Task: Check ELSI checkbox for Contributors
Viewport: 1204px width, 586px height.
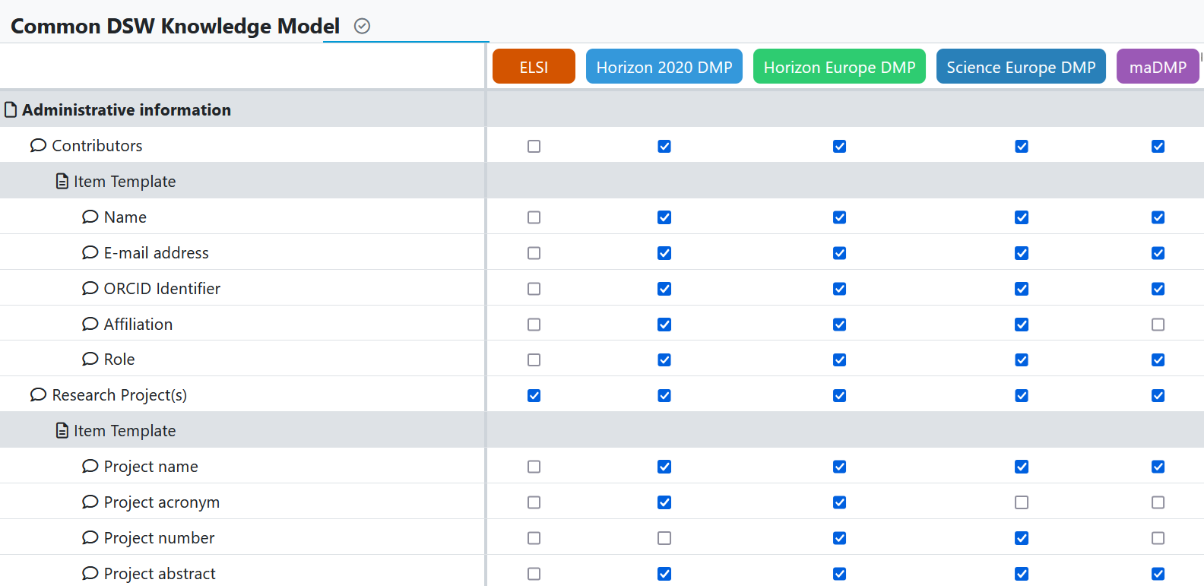Action: [534, 146]
